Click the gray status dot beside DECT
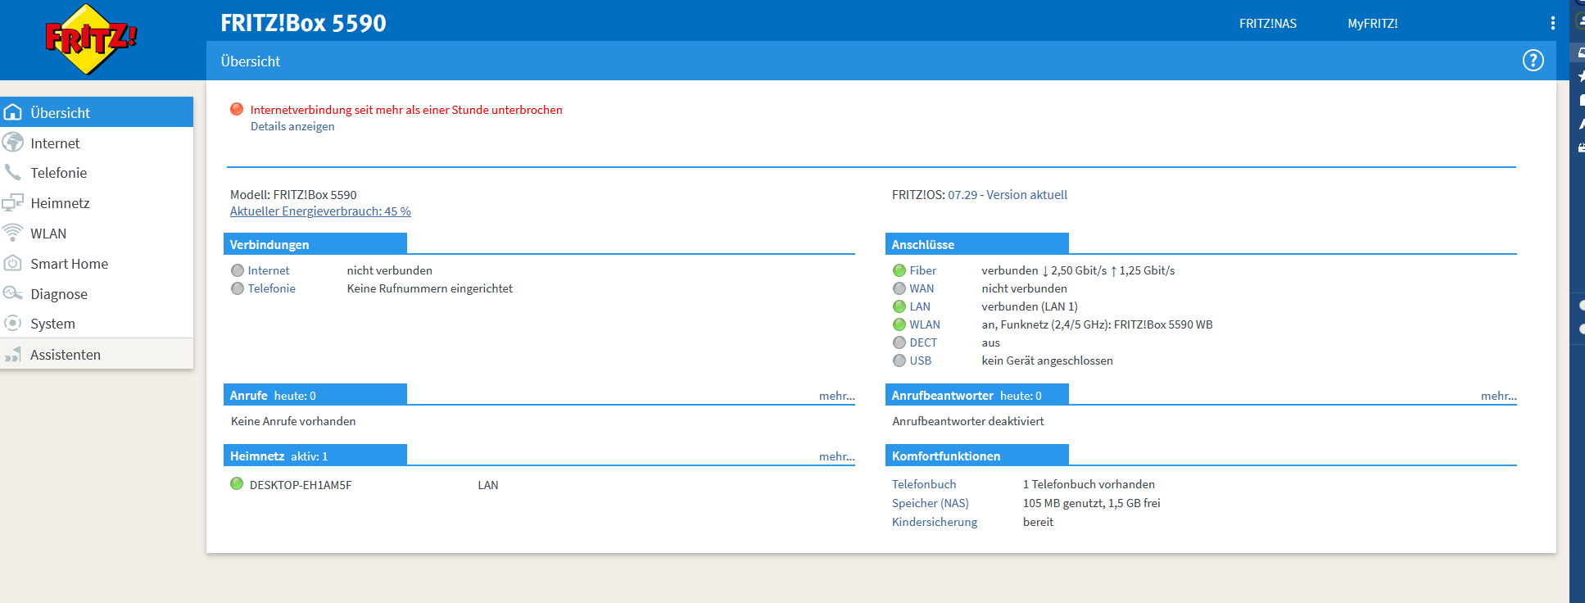Image resolution: width=1585 pixels, height=603 pixels. coord(899,342)
